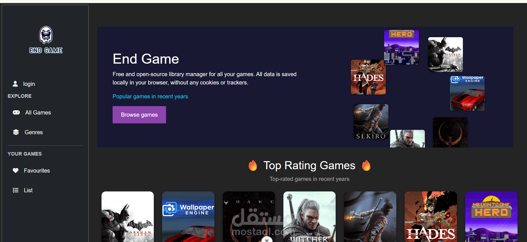Viewport: 527px width, 242px height.
Task: Click the Top-rated games in recent years subtitle
Action: 309,179
